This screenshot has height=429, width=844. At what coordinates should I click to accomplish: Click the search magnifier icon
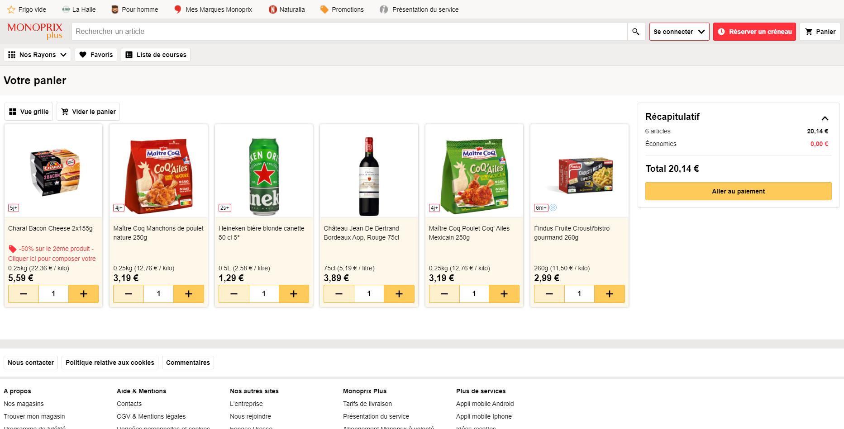(x=636, y=32)
